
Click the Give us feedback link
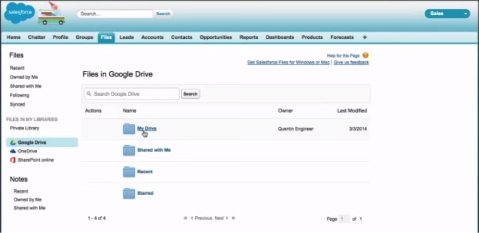click(x=351, y=62)
